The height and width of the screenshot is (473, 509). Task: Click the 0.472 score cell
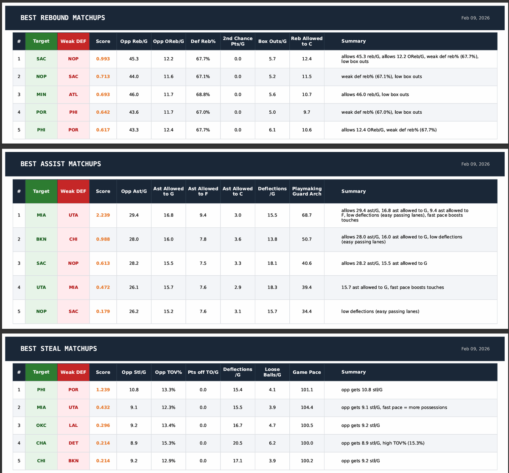click(103, 288)
